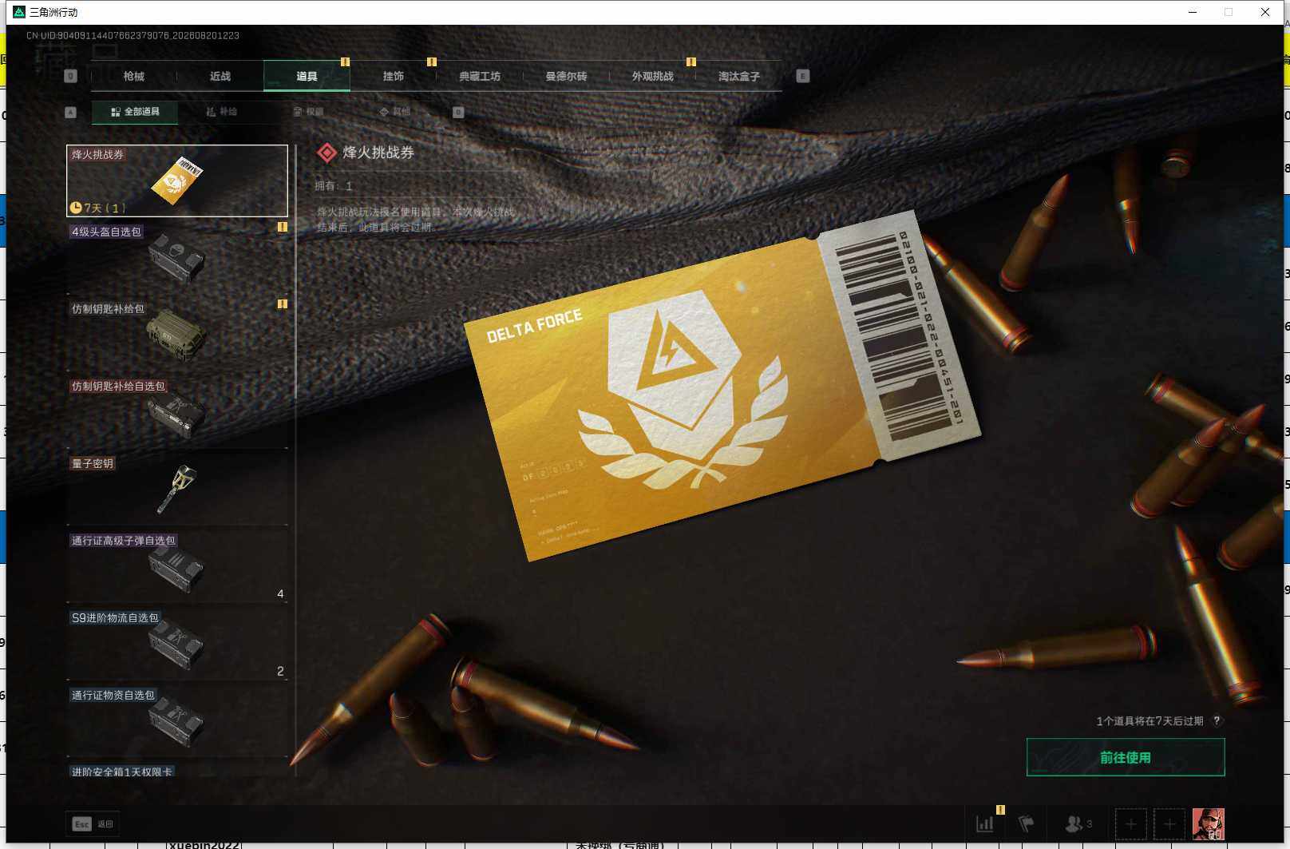The image size is (1290, 849).
Task: Select the 烽火挑战券 item card
Action: click(x=177, y=181)
